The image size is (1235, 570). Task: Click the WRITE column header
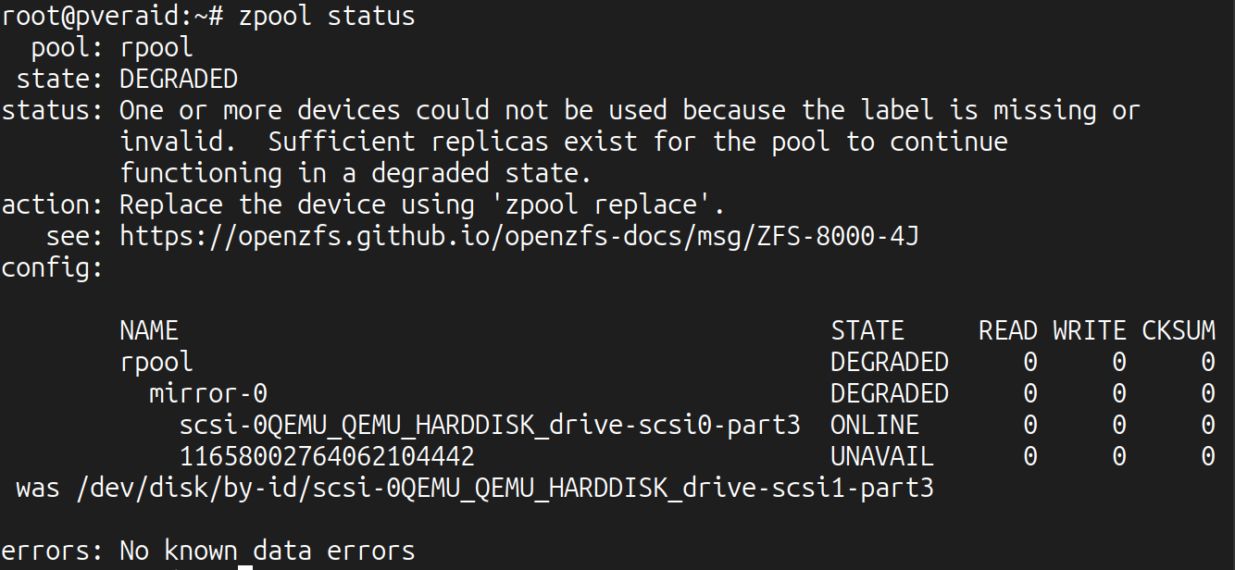1089,331
